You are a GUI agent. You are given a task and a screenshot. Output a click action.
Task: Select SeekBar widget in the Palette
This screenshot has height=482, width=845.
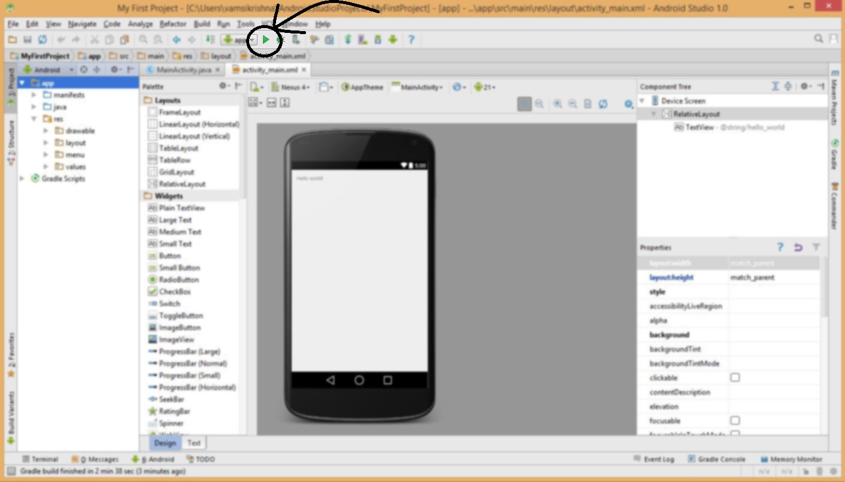166,399
